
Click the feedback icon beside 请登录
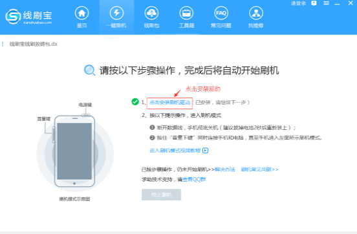pyautogui.click(x=314, y=3)
